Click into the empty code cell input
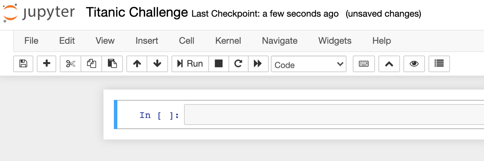Image resolution: width=484 pixels, height=161 pixels. coord(333,115)
